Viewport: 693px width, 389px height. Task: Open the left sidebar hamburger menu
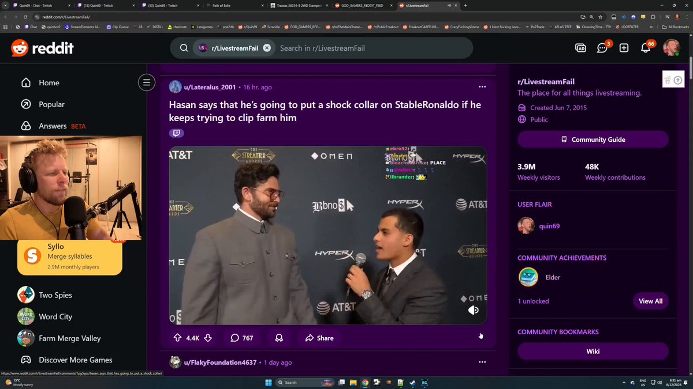pos(147,82)
